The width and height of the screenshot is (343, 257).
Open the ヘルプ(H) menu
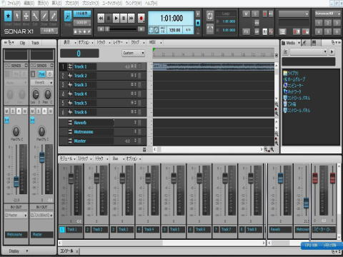pyautogui.click(x=151, y=3)
